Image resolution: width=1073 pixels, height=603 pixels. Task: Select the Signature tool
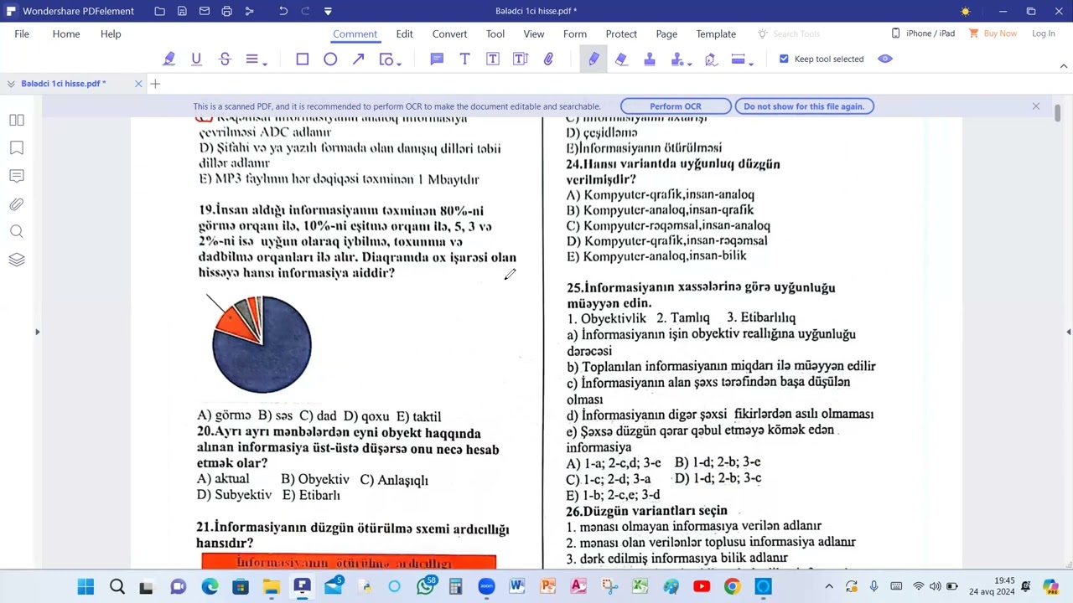711,59
